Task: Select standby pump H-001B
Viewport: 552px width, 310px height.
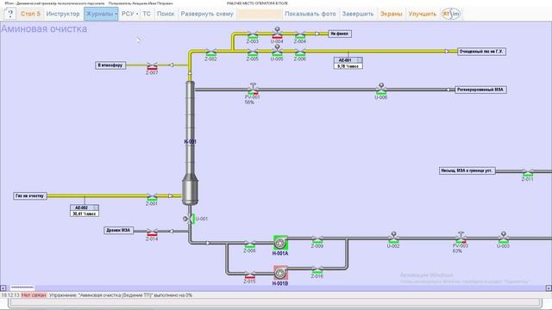Action: coord(280,273)
